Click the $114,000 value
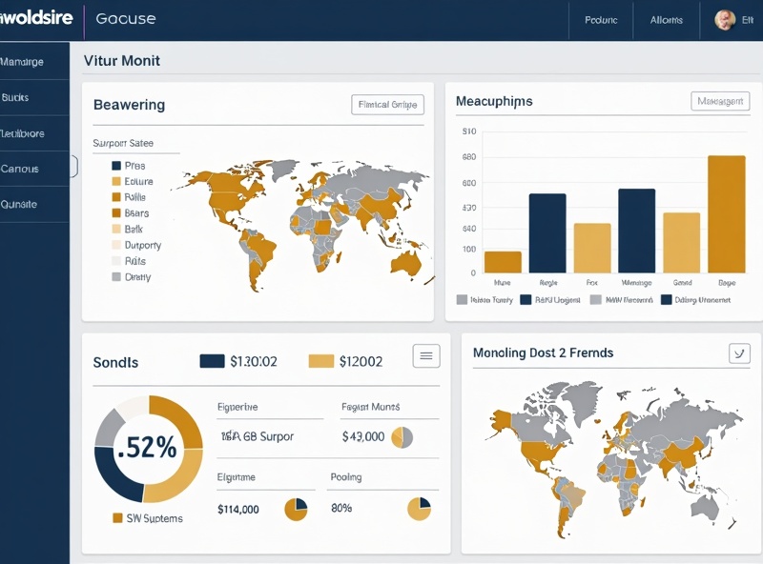Viewport: 763px width, 564px height. point(237,509)
